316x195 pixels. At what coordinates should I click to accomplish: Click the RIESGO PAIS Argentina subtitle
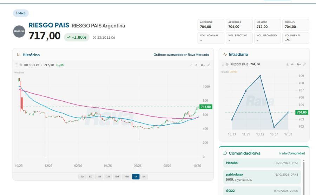98,26
